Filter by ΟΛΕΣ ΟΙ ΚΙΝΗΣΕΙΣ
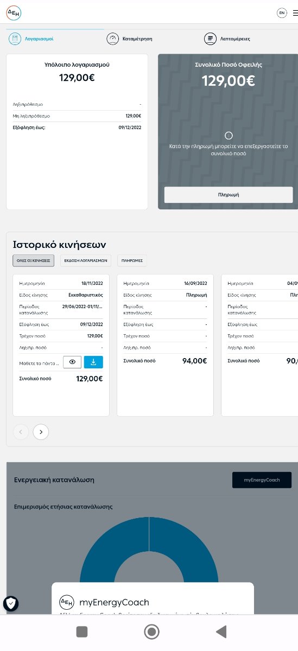This screenshot has width=298, height=651. coord(33,260)
